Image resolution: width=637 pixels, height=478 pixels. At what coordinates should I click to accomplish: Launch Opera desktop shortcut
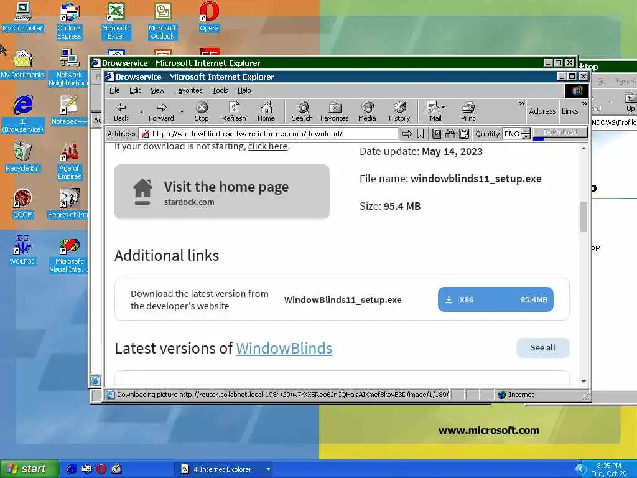[x=209, y=17]
